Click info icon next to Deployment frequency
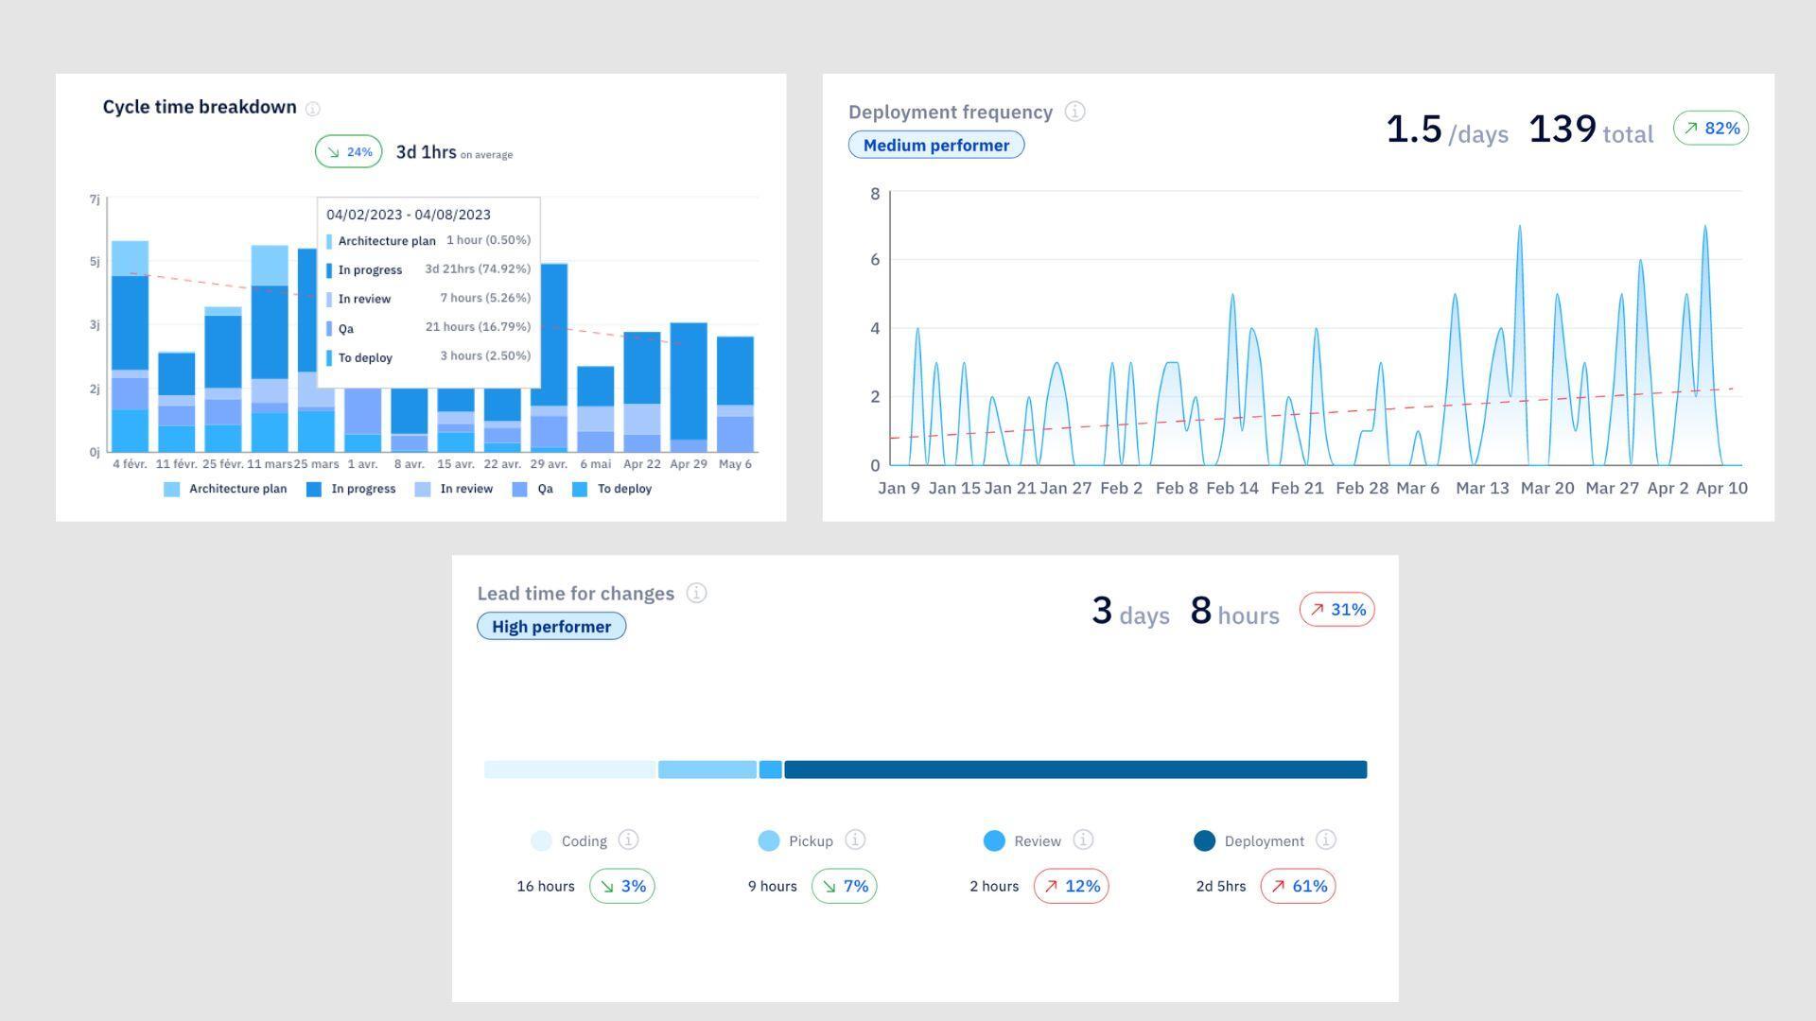Viewport: 1816px width, 1021px height. tap(1074, 112)
